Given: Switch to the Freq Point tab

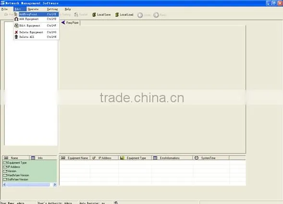Looking at the screenshot, I should pyautogui.click(x=70, y=23).
